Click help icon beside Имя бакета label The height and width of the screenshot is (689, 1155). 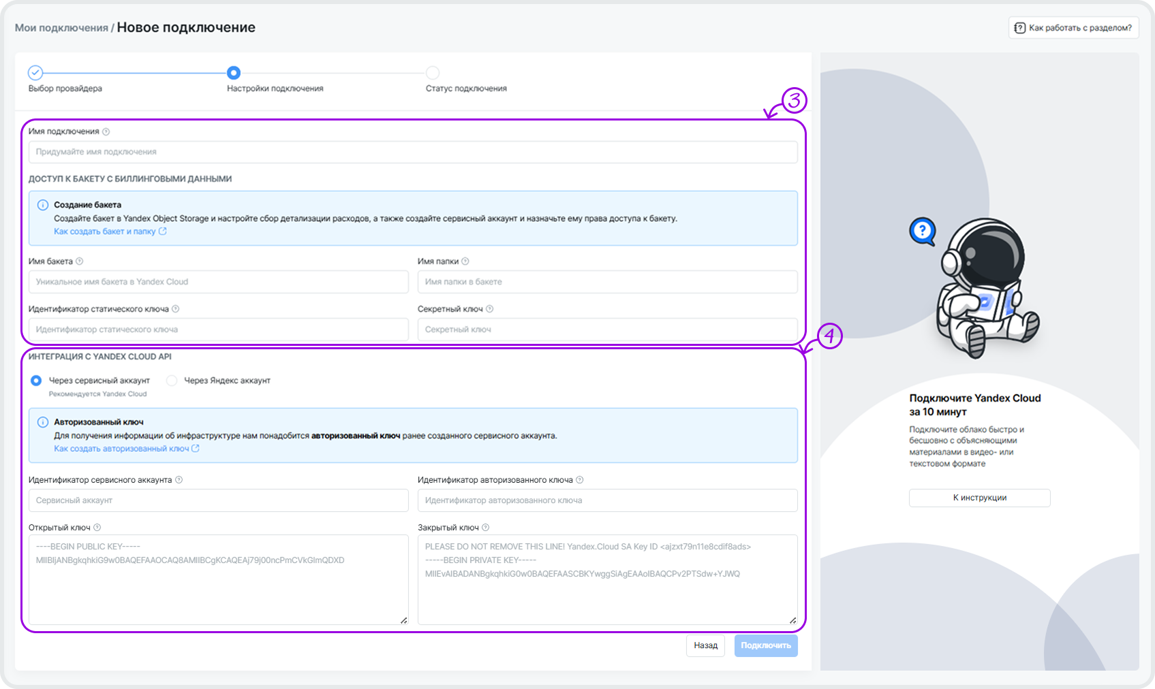(80, 261)
